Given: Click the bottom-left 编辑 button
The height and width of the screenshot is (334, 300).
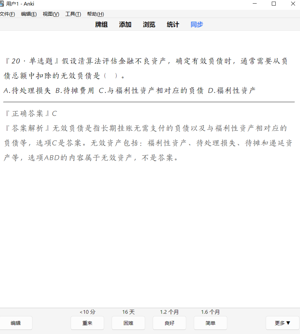Looking at the screenshot, I should tap(16, 323).
